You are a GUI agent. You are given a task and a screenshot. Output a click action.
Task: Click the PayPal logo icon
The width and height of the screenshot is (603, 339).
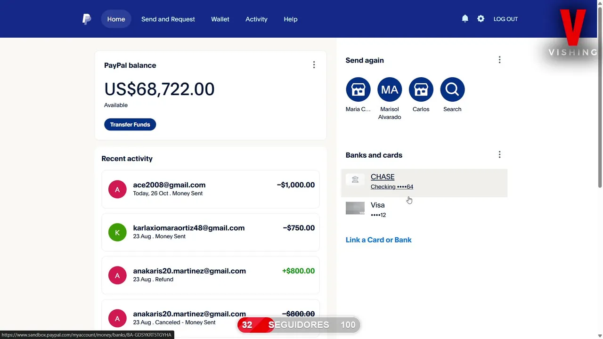click(x=87, y=19)
